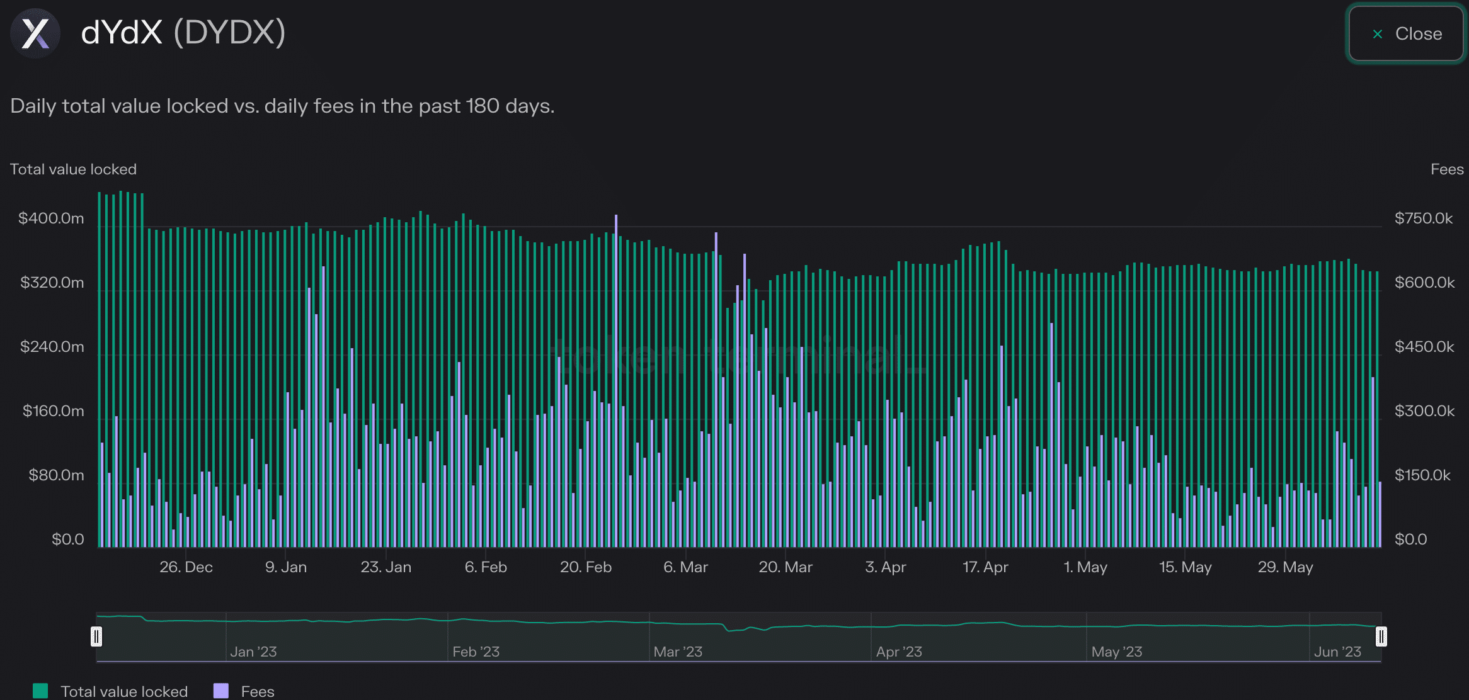
Task: Click the 29. May date label
Action: click(1286, 567)
